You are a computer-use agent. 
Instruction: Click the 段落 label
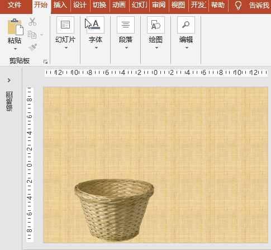pos(126,40)
